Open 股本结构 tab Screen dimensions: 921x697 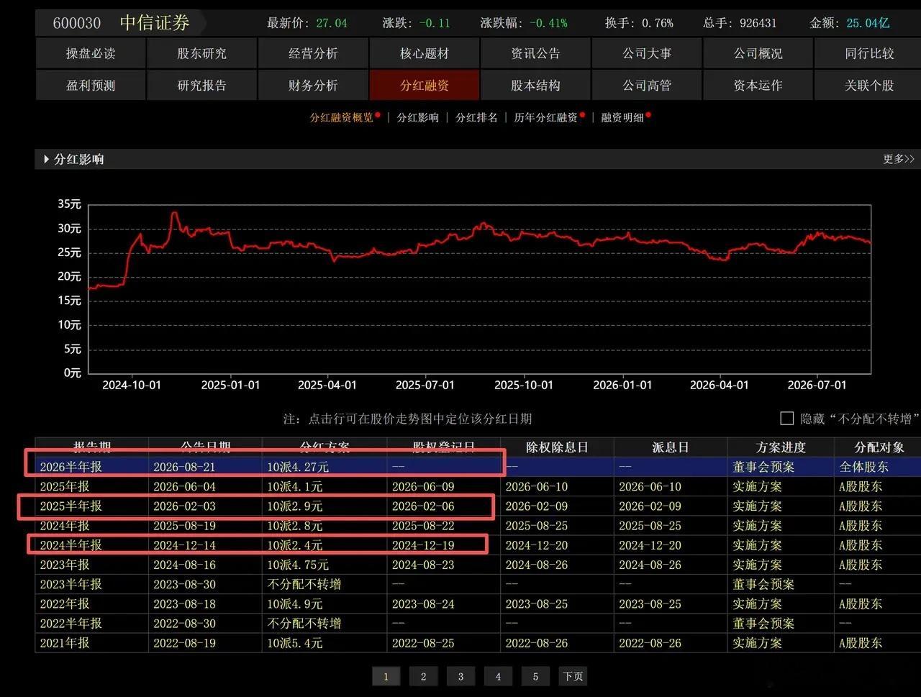(535, 85)
